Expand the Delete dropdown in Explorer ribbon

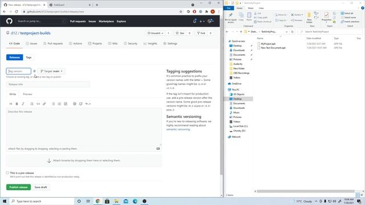tap(302, 15)
